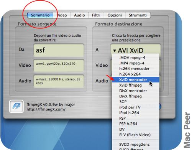Pick the XviD mencoder preset

click(x=136, y=80)
